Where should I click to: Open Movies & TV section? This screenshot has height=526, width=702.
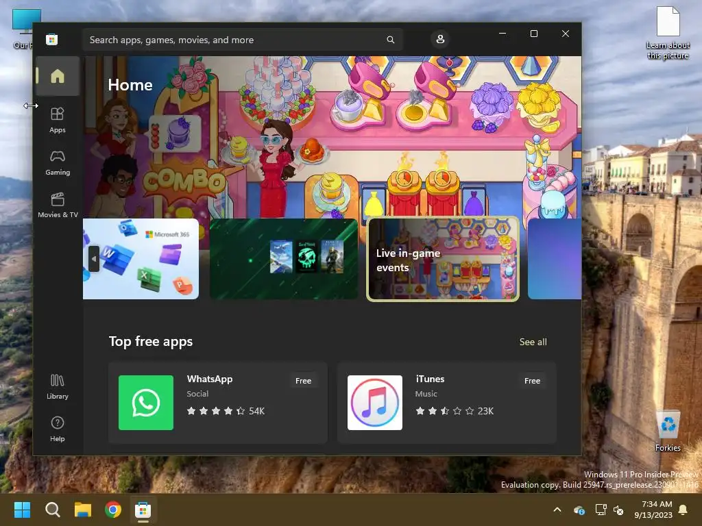pos(58,205)
